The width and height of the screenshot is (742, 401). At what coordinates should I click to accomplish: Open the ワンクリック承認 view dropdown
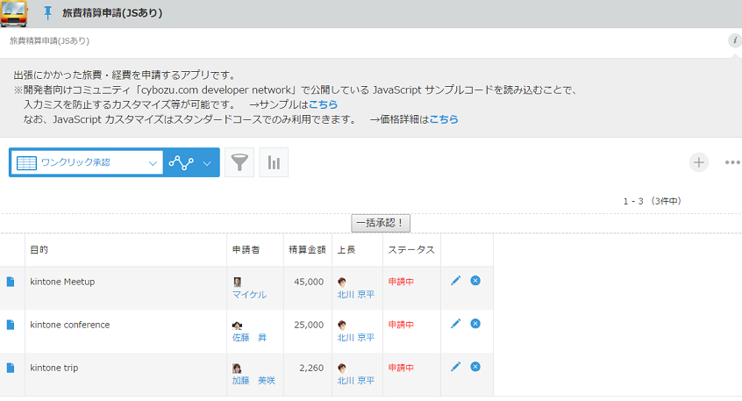pyautogui.click(x=87, y=163)
